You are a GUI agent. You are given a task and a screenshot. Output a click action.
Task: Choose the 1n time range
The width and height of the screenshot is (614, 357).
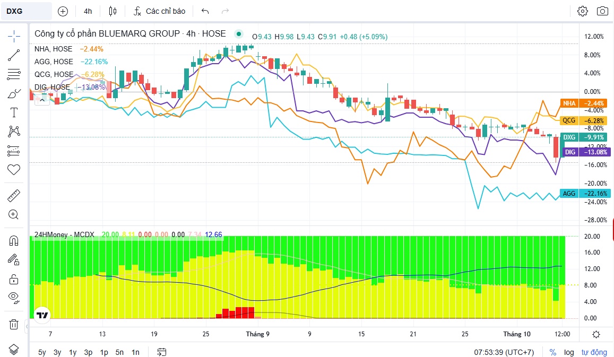(135, 352)
